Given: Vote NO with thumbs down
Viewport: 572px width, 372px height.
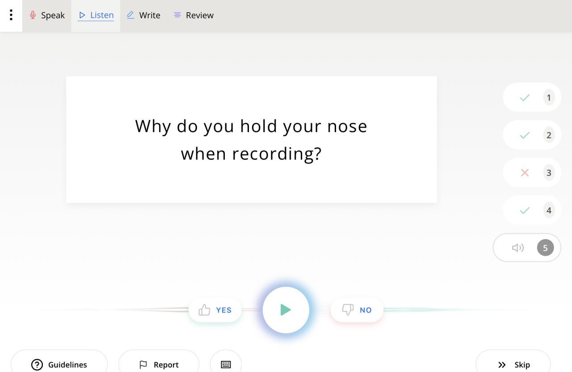Looking at the screenshot, I should click(357, 310).
